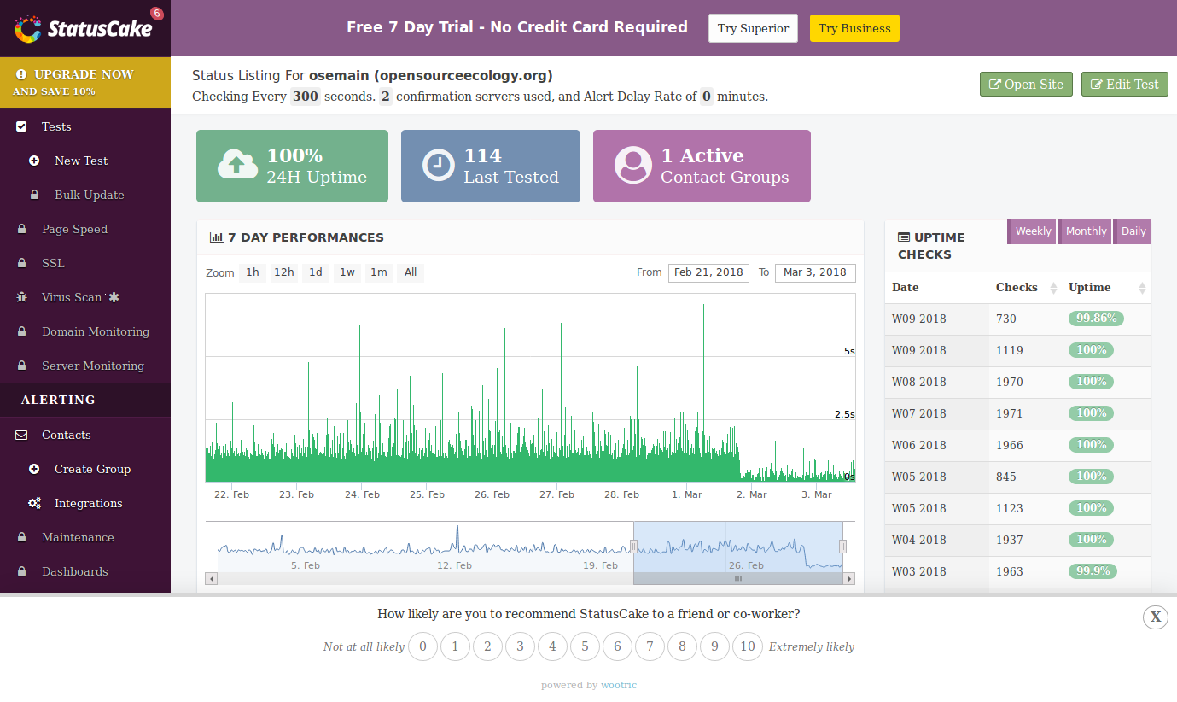Click the 99.86% uptime badge for W09
This screenshot has width=1177, height=702.
(x=1097, y=319)
